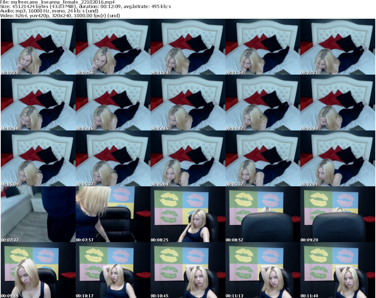Click the 'Audio: mp3, 16000 Hz' line
Viewport: 376px width, 298px height.
(49, 11)
